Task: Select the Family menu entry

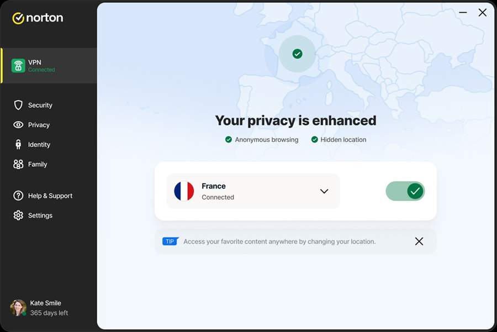Action: (38, 164)
